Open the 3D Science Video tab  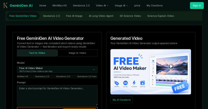[x=130, y=16]
